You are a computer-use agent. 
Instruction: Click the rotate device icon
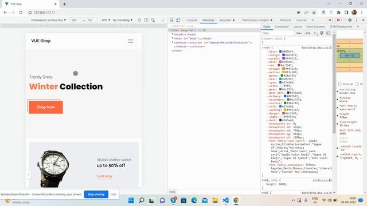(139, 20)
